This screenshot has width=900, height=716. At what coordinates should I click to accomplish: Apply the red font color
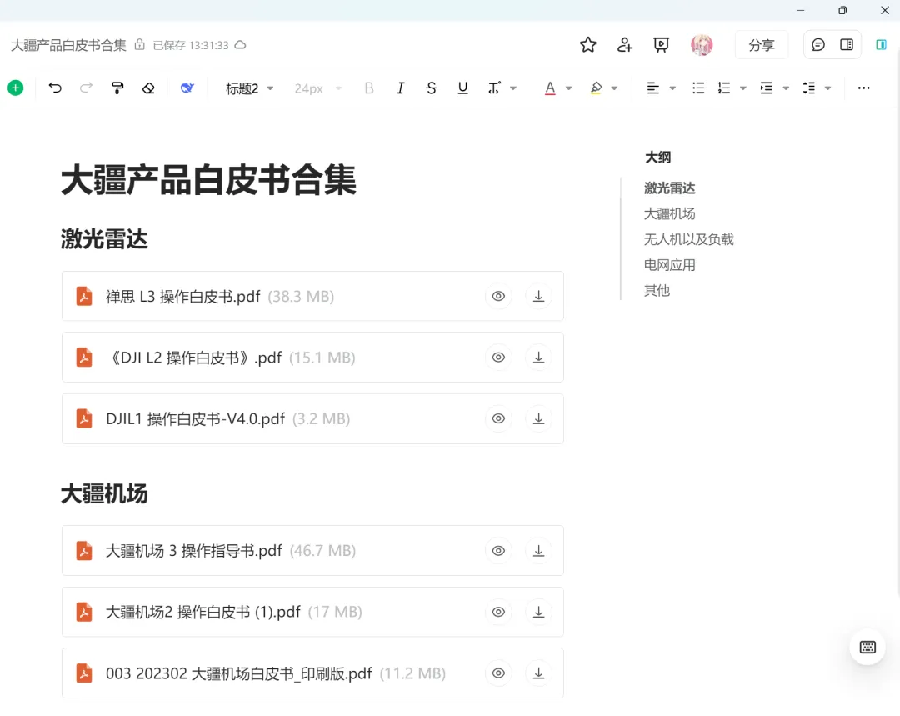pyautogui.click(x=550, y=88)
